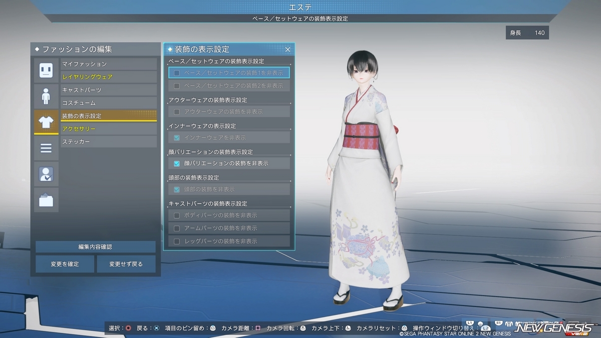601x338 pixels.
Task: Click the エステ screen title
Action: point(300,7)
